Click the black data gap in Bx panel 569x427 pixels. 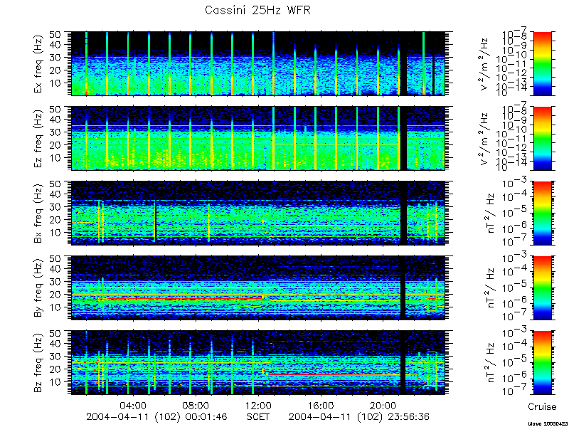tap(403, 213)
